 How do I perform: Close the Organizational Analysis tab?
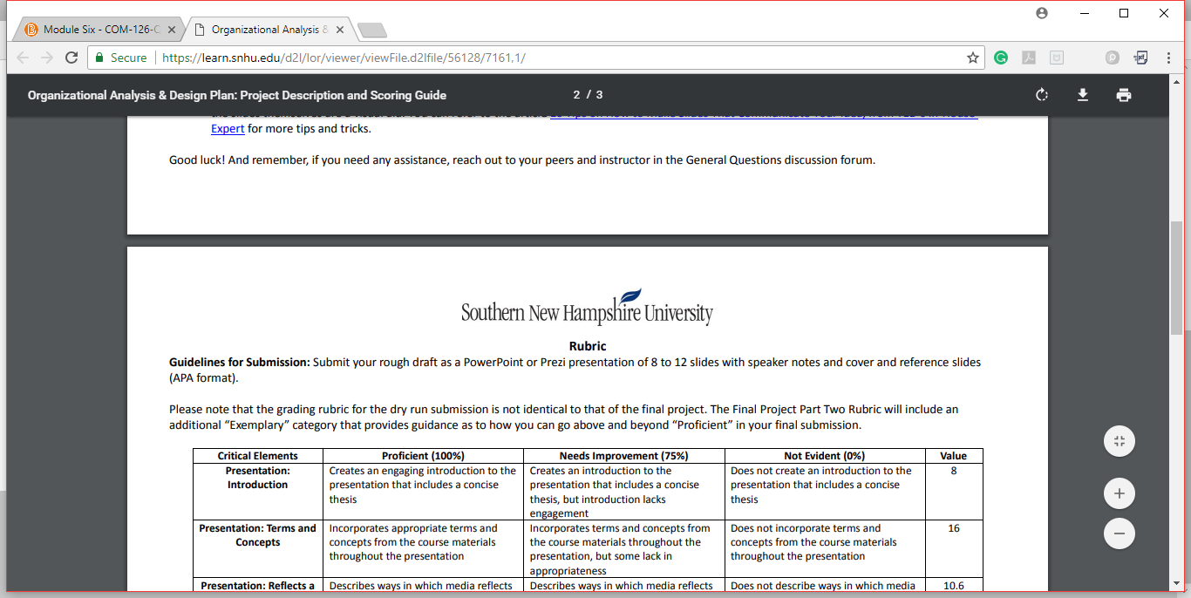pos(340,30)
